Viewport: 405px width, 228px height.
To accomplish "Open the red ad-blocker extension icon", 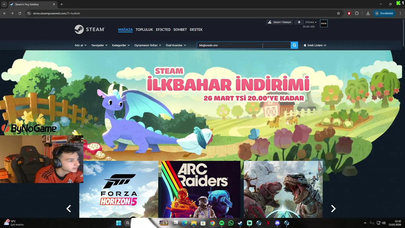I will tap(349, 13).
